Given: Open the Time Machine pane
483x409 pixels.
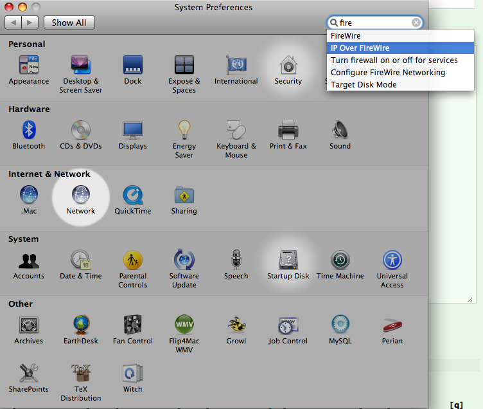Looking at the screenshot, I should click(x=340, y=260).
